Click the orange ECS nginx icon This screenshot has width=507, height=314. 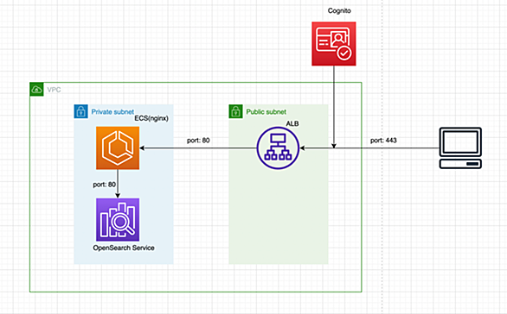point(118,148)
